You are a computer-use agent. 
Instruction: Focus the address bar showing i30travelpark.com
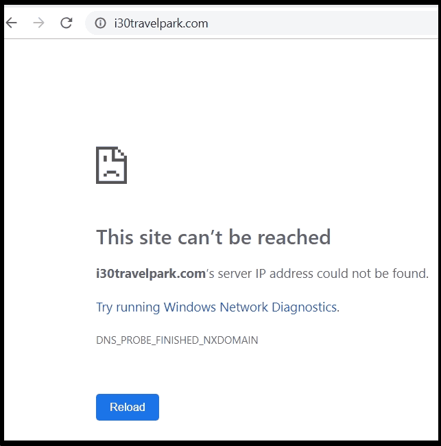coord(261,23)
